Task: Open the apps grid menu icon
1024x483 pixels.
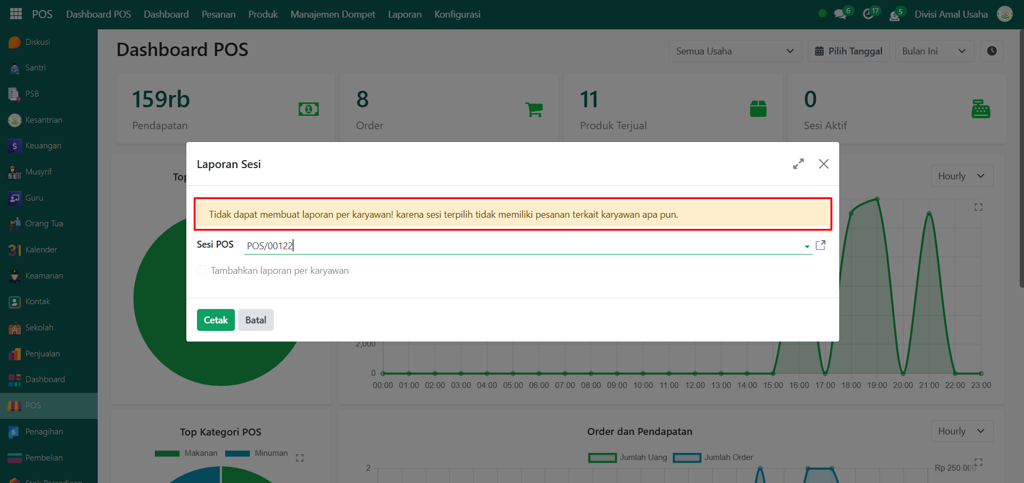Action: pos(16,14)
